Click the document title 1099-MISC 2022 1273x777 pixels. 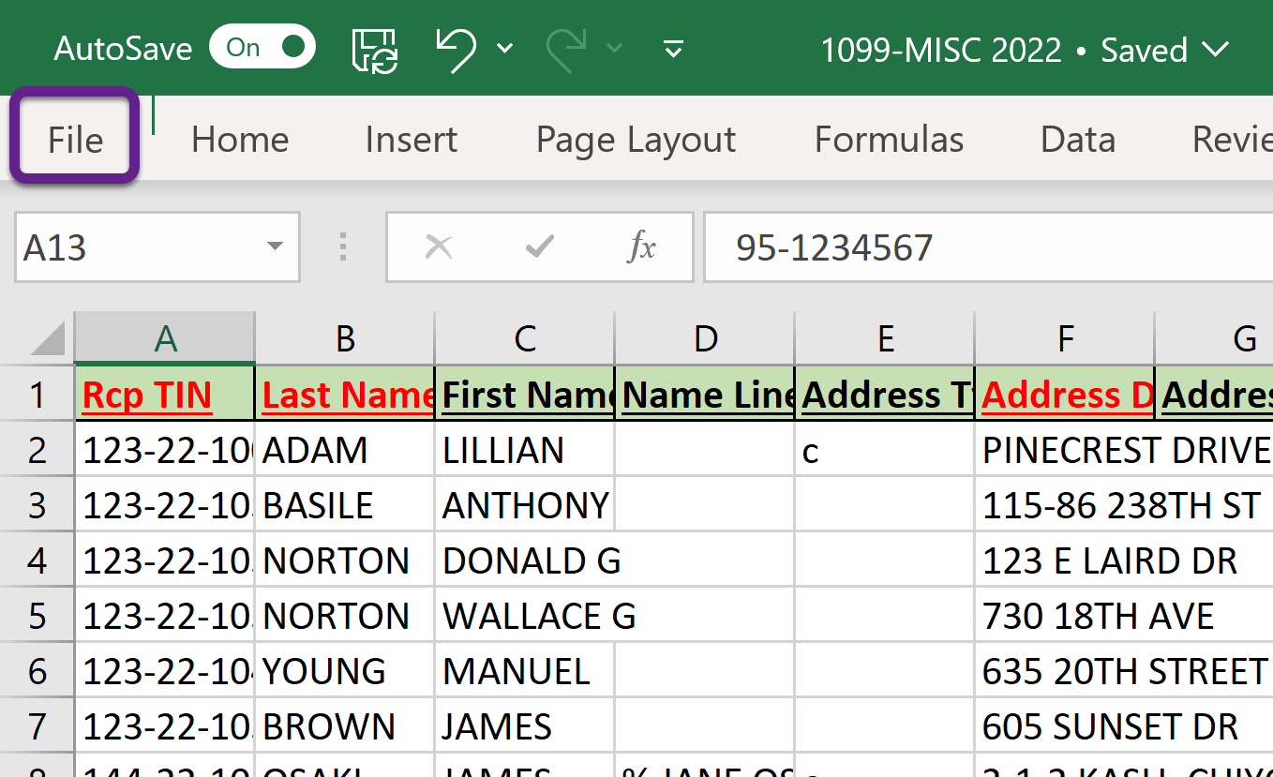coord(941,51)
